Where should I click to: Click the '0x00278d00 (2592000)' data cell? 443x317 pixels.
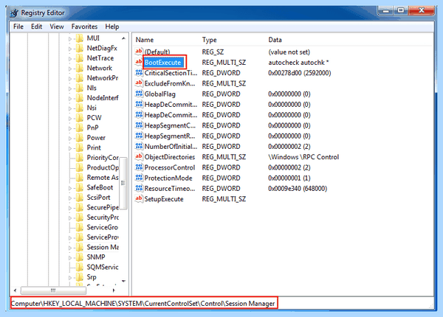click(300, 73)
